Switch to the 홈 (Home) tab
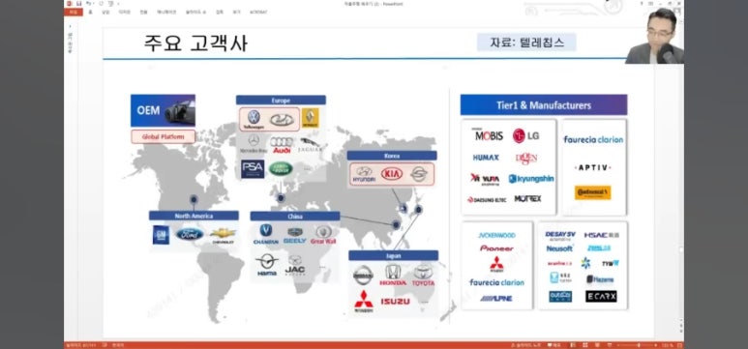Viewport: 748px width, 349px height. coord(91,12)
